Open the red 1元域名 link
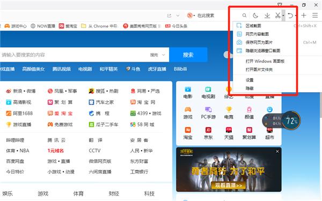The width and height of the screenshot is (322, 201). pyautogui.click(x=55, y=151)
